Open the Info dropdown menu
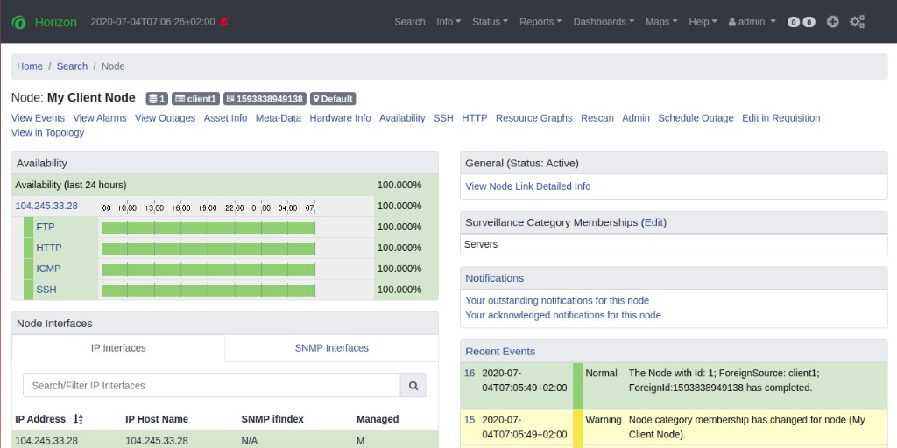This screenshot has width=897, height=448. pos(448,22)
